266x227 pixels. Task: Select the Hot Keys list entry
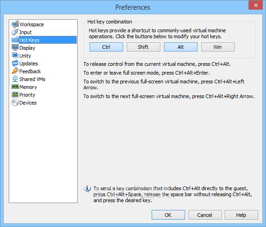coord(48,40)
